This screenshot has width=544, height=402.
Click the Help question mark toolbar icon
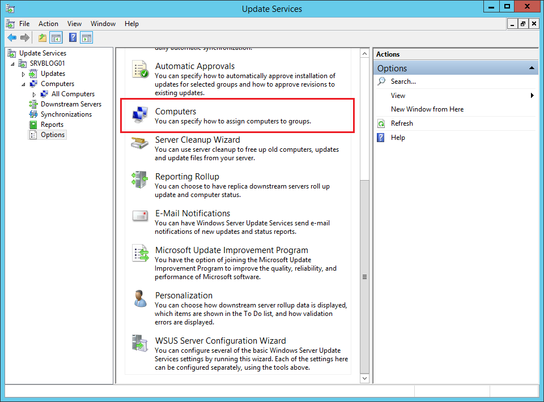pos(73,37)
